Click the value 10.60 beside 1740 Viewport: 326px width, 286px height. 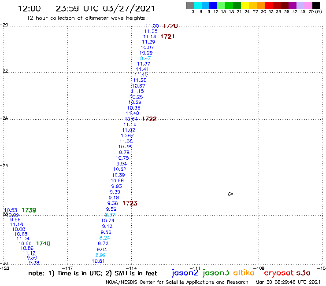pos(25,243)
